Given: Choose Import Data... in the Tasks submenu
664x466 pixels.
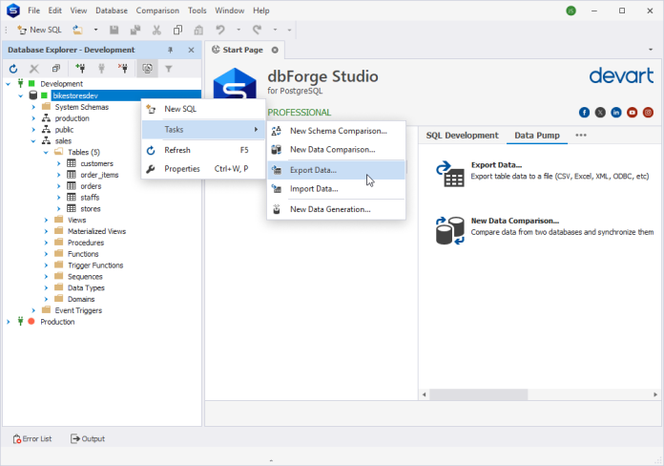Looking at the screenshot, I should [x=336, y=189].
